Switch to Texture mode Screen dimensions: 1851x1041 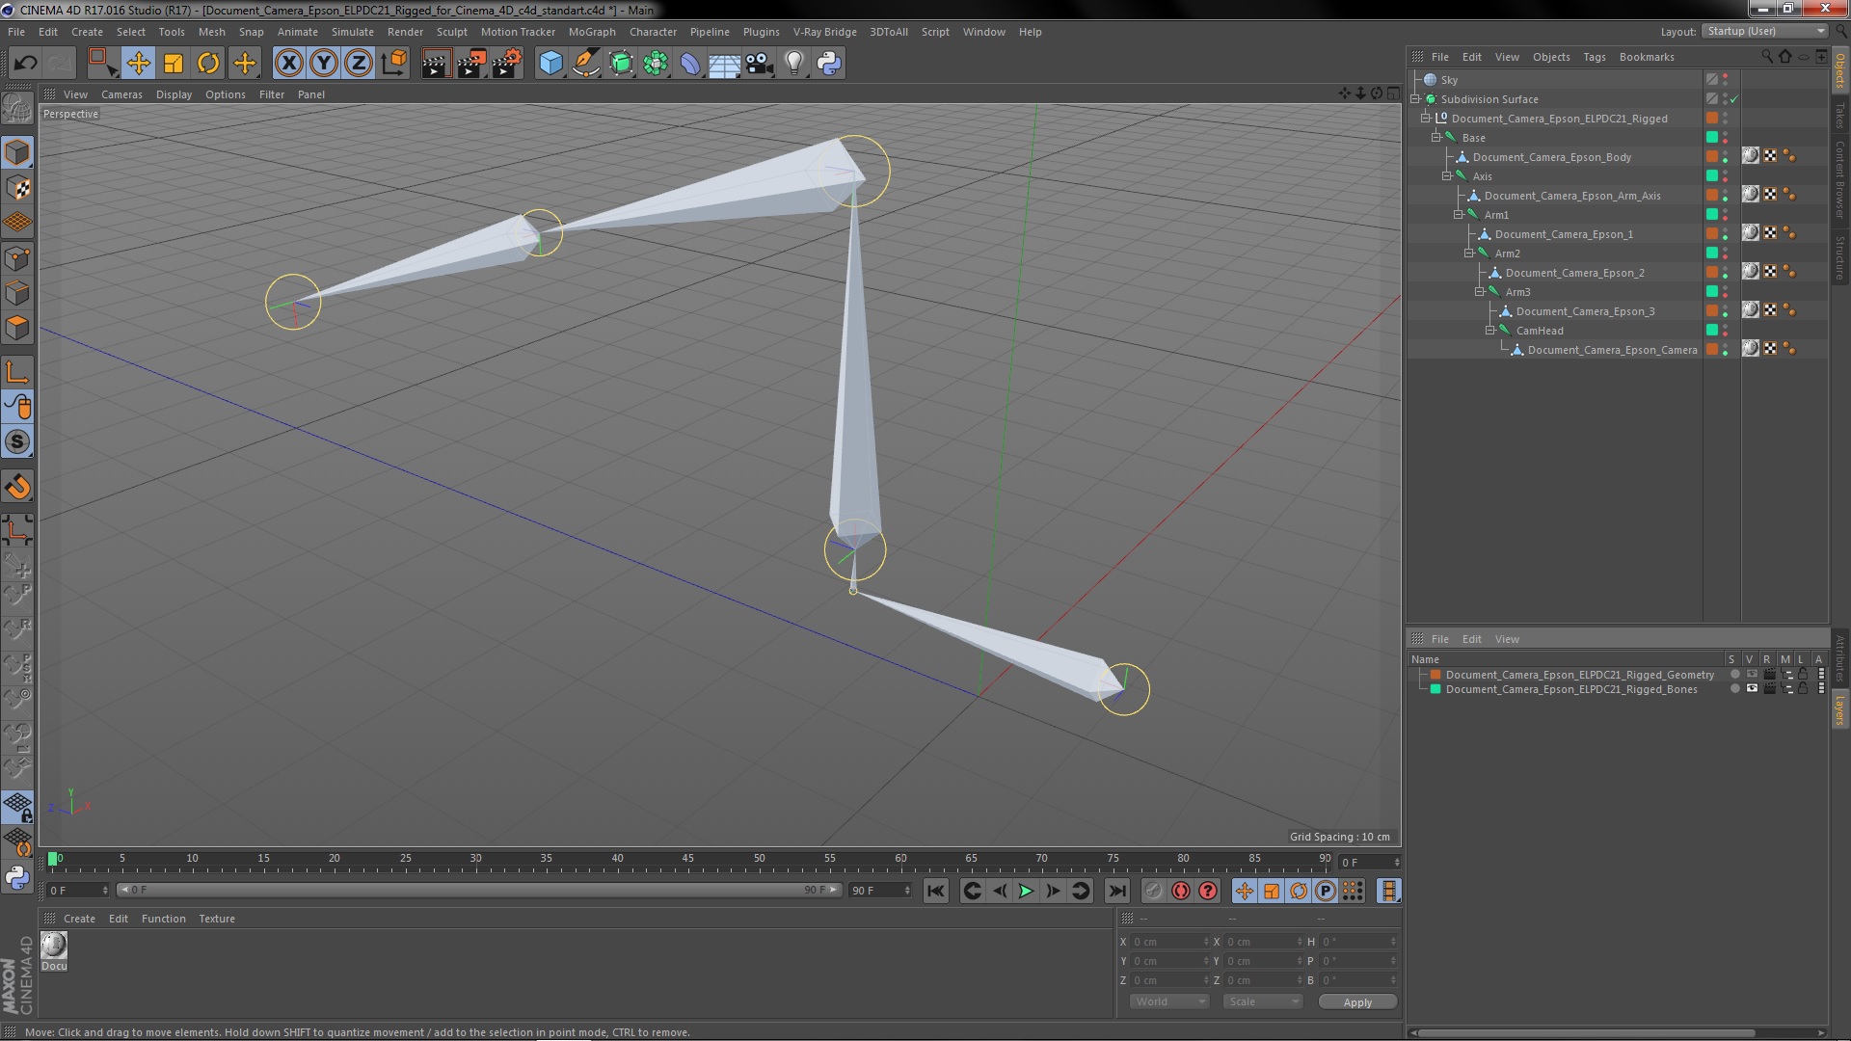(x=17, y=188)
